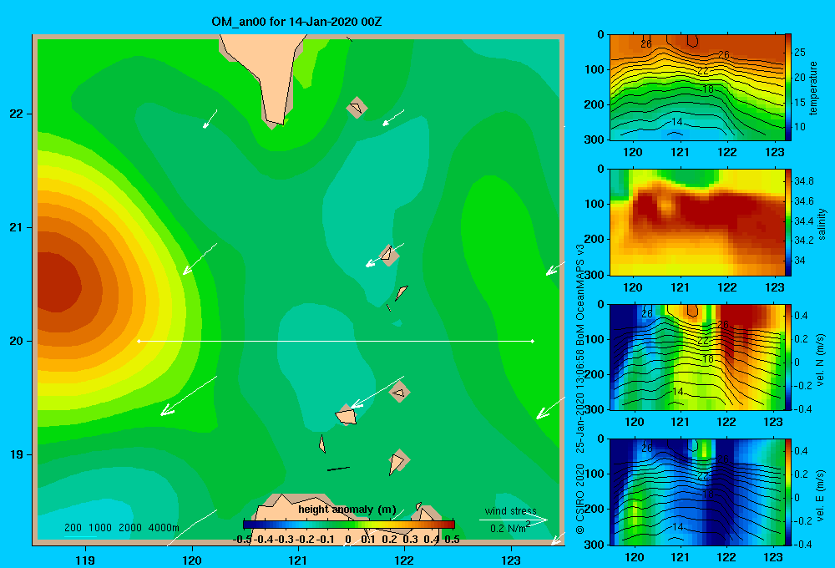Viewport: 835px width, 568px height.
Task: Click the "25" temperature scale value
Action: pos(800,53)
